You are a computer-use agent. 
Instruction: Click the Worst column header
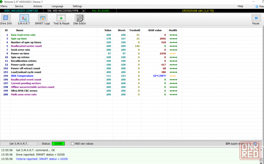point(121,30)
